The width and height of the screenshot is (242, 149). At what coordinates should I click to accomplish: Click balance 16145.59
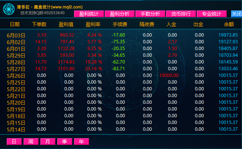tap(228, 62)
